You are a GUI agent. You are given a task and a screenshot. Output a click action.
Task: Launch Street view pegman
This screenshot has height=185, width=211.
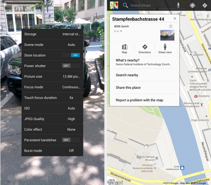[x=165, y=49]
